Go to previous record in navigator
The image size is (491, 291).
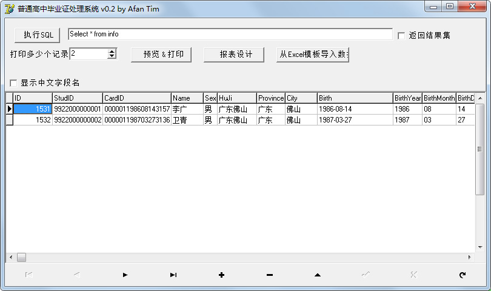click(77, 275)
